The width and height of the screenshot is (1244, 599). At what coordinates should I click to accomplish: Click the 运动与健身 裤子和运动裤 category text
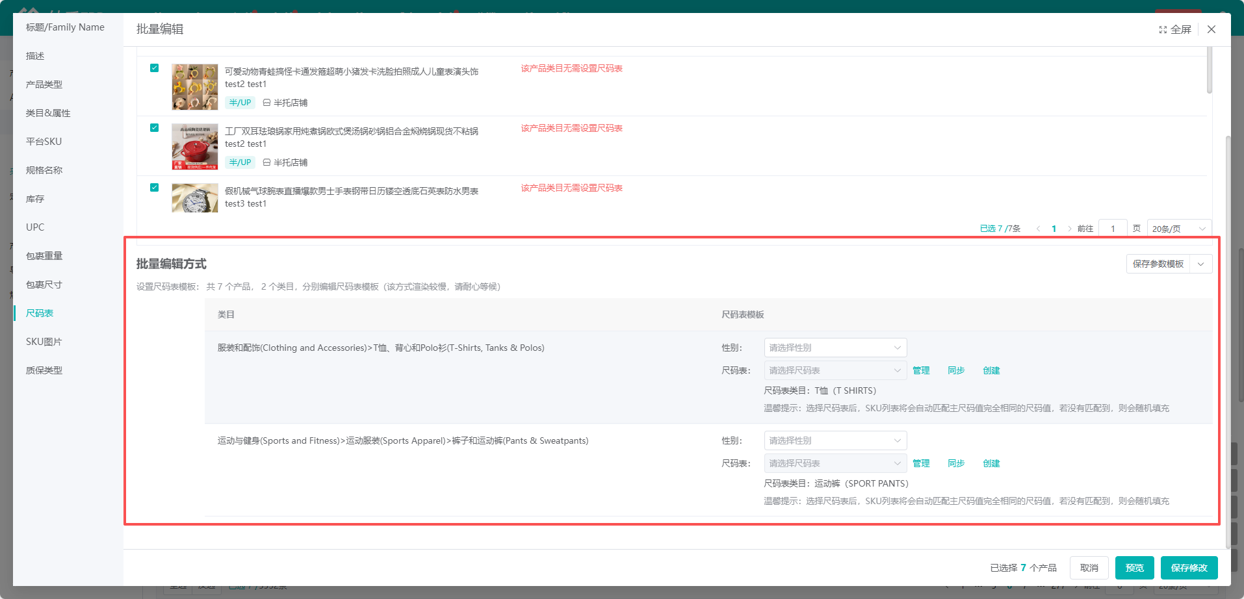click(x=403, y=440)
